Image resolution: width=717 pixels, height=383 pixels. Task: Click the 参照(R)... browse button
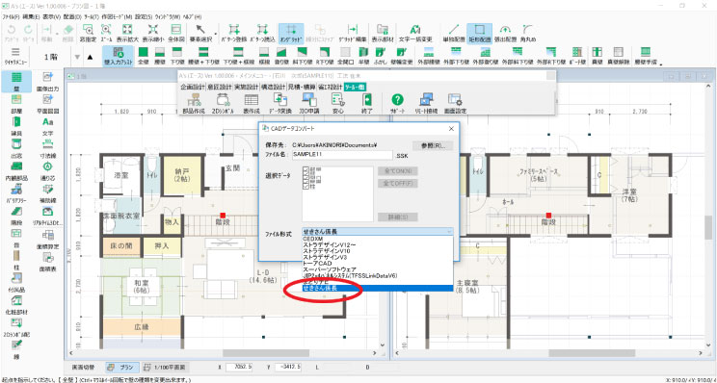pos(432,145)
